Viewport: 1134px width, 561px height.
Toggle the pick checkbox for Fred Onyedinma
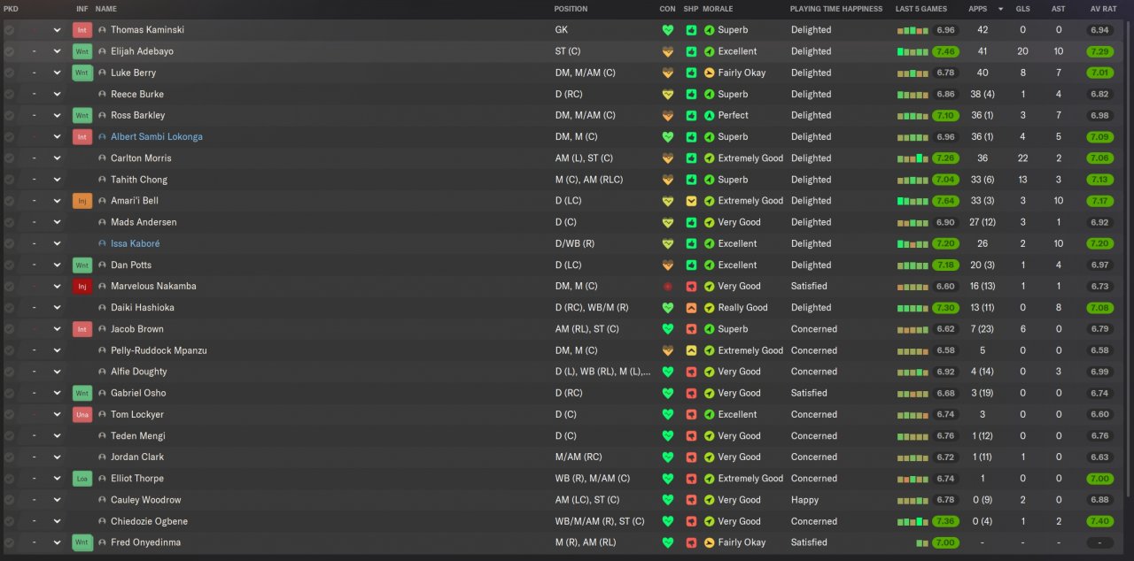point(9,542)
